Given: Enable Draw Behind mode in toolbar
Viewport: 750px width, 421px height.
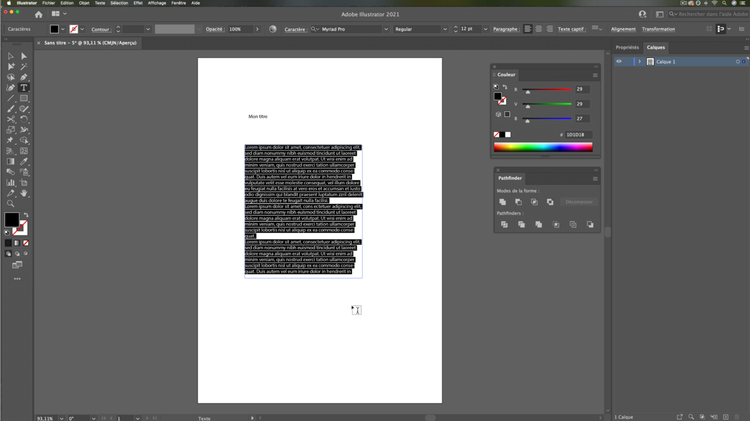Looking at the screenshot, I should point(17,254).
